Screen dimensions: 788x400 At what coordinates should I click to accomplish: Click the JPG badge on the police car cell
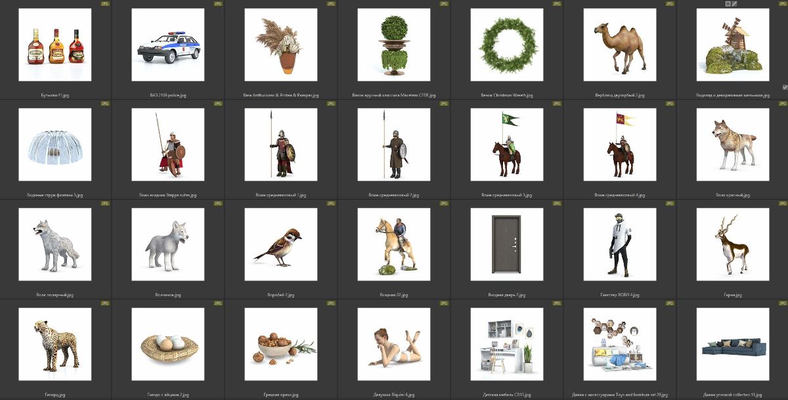218,4
